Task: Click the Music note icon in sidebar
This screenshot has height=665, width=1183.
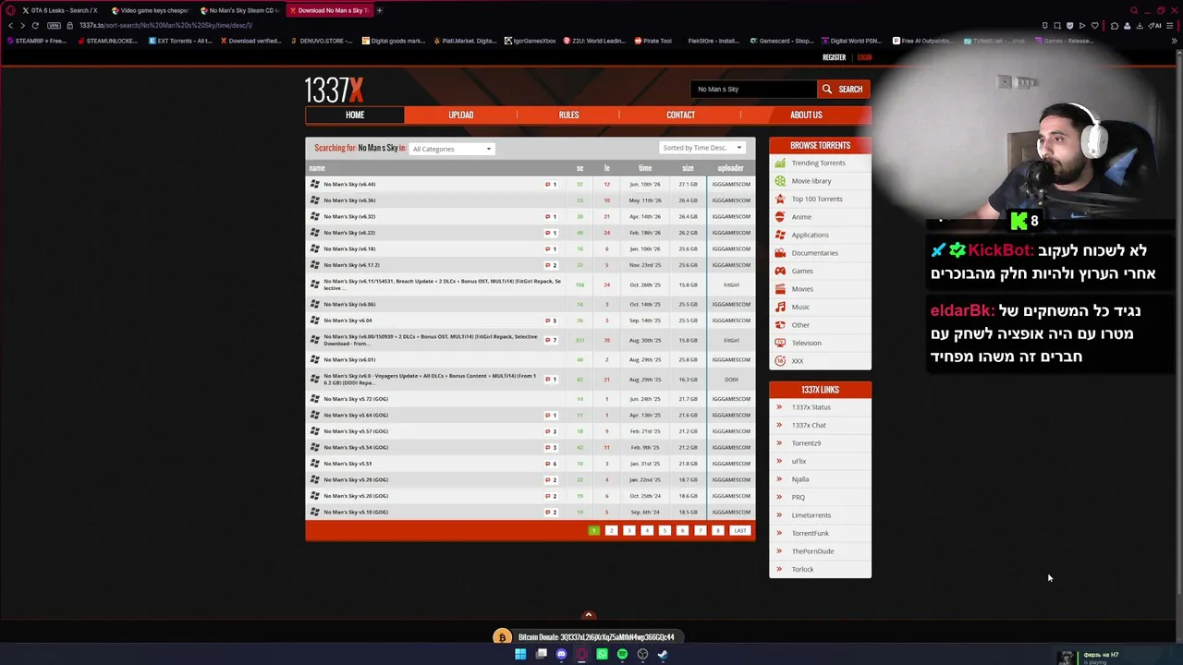Action: tap(780, 307)
